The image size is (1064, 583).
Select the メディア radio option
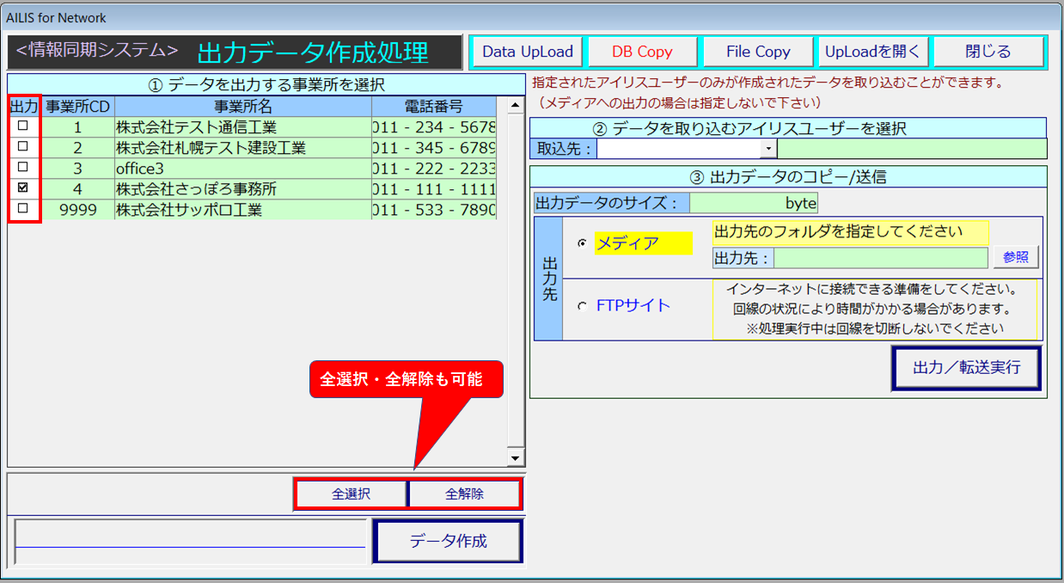click(583, 243)
